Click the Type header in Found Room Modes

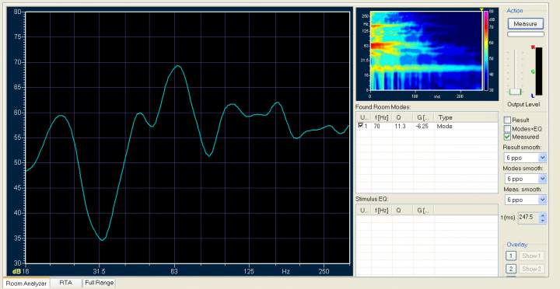466,117
